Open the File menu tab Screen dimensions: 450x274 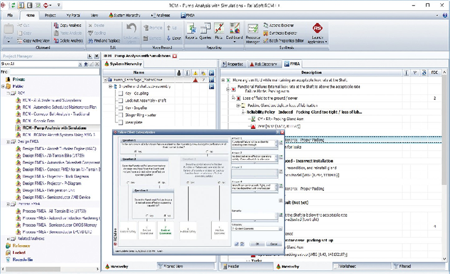(x=10, y=15)
